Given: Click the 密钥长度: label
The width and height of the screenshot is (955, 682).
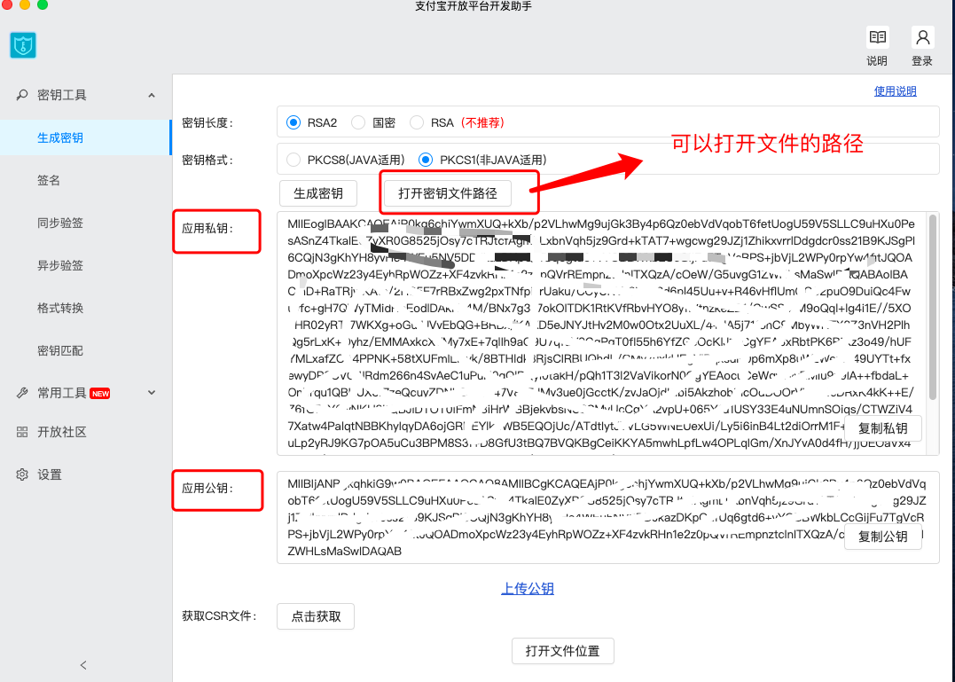Looking at the screenshot, I should pyautogui.click(x=207, y=123).
